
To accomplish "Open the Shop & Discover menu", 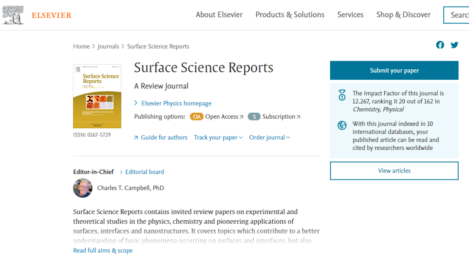I will click(x=403, y=15).
